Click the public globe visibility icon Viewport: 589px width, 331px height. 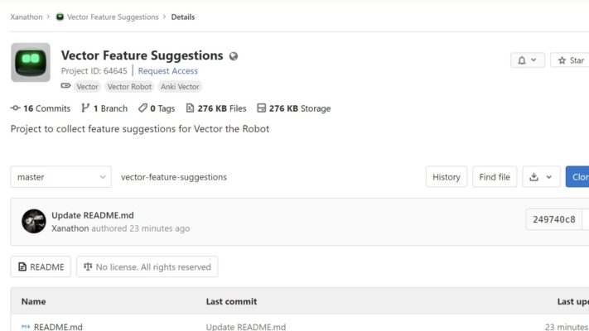[x=234, y=56]
